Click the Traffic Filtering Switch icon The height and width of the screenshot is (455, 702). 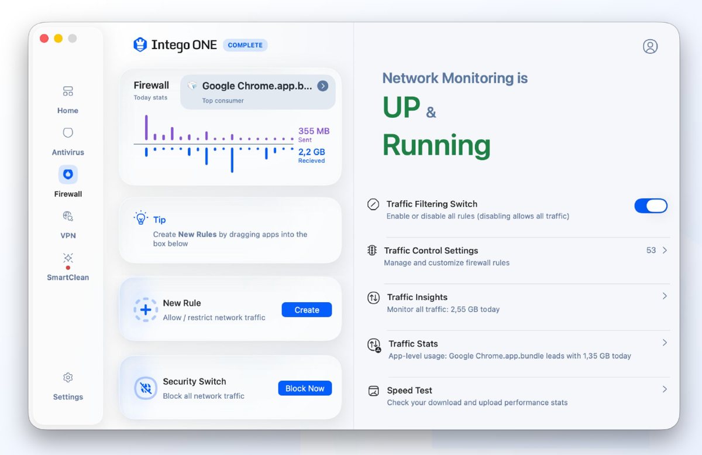(373, 204)
